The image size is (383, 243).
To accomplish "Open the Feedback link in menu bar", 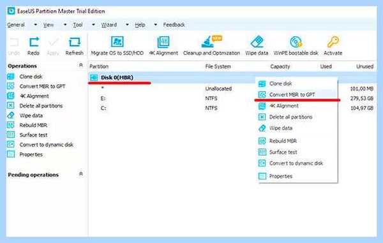I will tap(174, 25).
